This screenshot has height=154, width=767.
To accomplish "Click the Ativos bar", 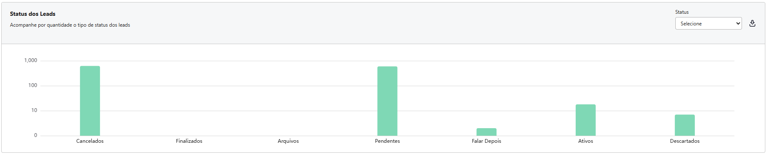I will click(586, 120).
